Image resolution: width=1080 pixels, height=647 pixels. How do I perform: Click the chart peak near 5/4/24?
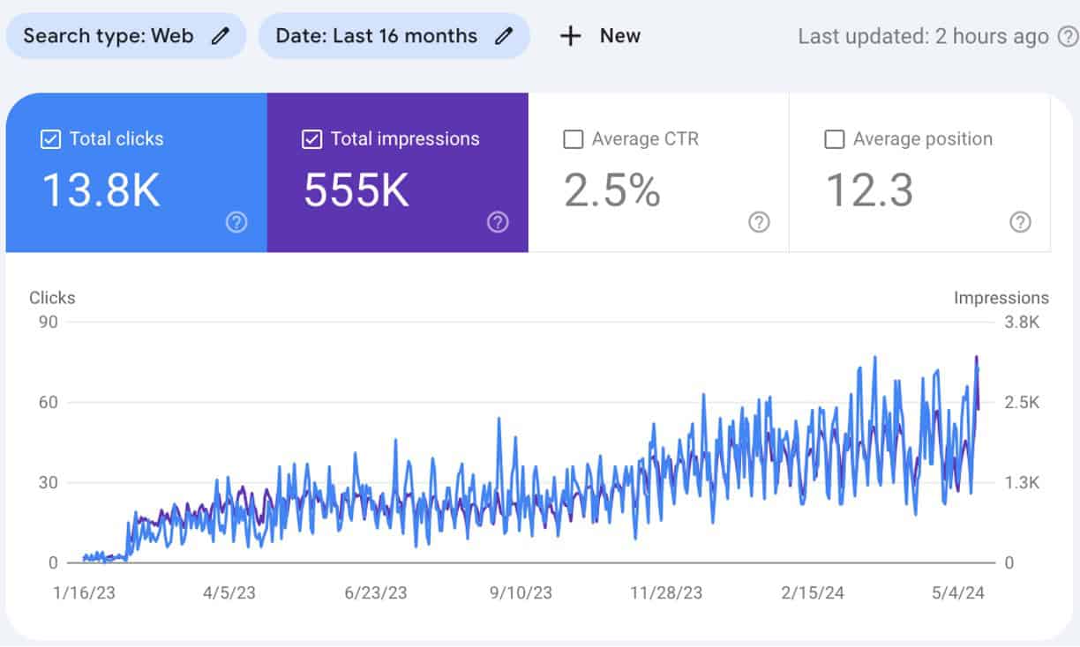[976, 357]
